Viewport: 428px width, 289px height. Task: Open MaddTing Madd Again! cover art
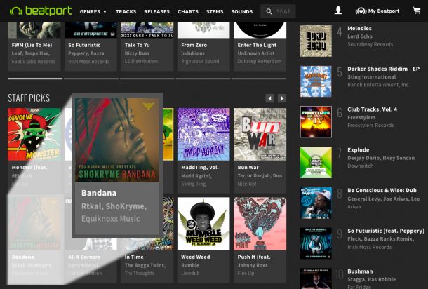click(203, 134)
